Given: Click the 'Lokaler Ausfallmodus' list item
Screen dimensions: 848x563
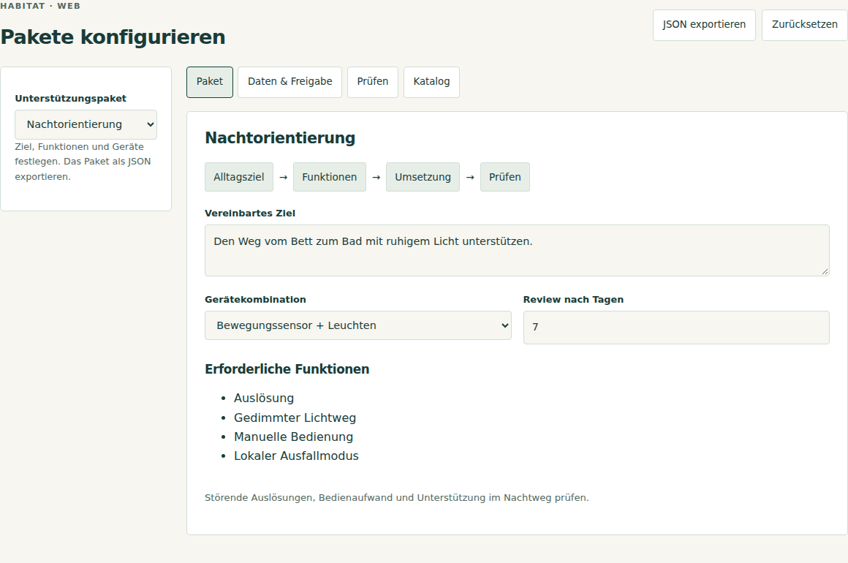Looking at the screenshot, I should tap(296, 456).
